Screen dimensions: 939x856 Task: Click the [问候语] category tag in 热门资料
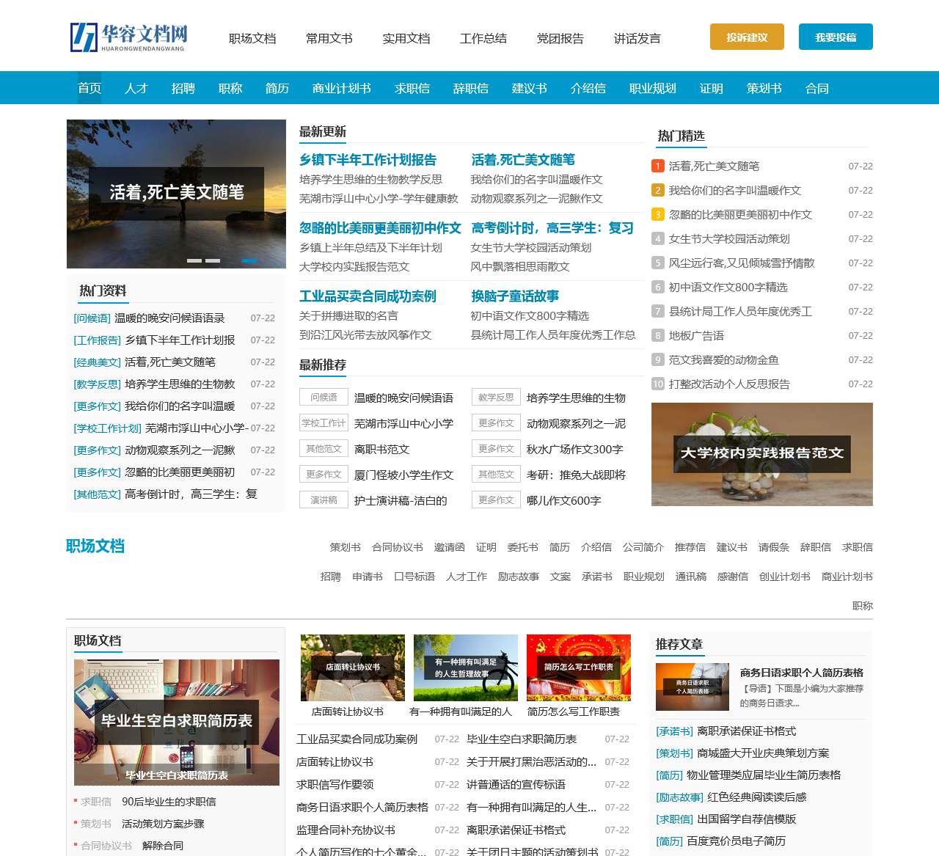tap(92, 318)
